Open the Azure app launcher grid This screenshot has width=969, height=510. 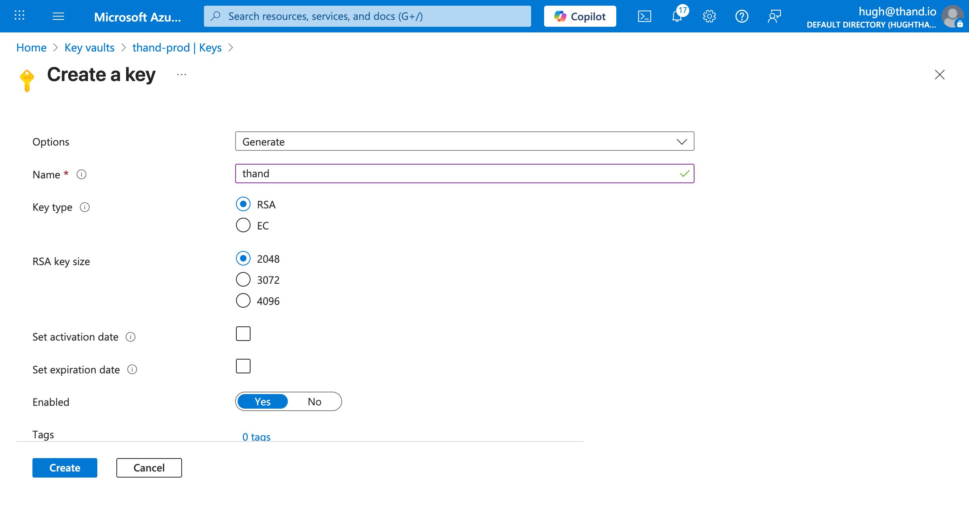(x=19, y=16)
